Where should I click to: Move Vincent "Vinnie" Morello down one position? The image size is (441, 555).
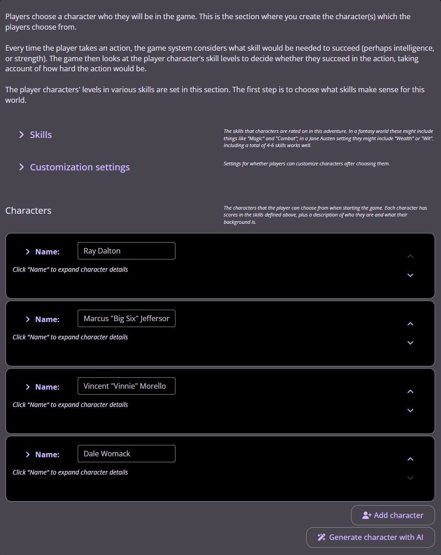point(410,411)
